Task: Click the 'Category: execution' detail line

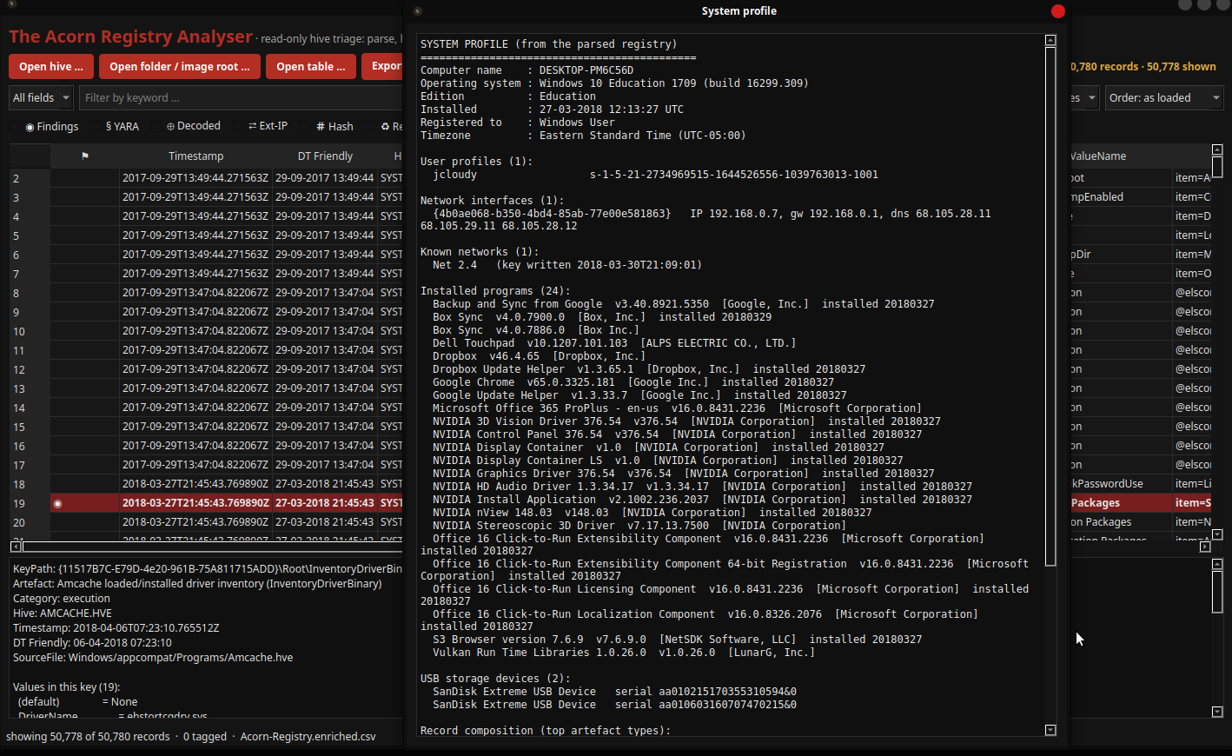Action: [x=62, y=599]
